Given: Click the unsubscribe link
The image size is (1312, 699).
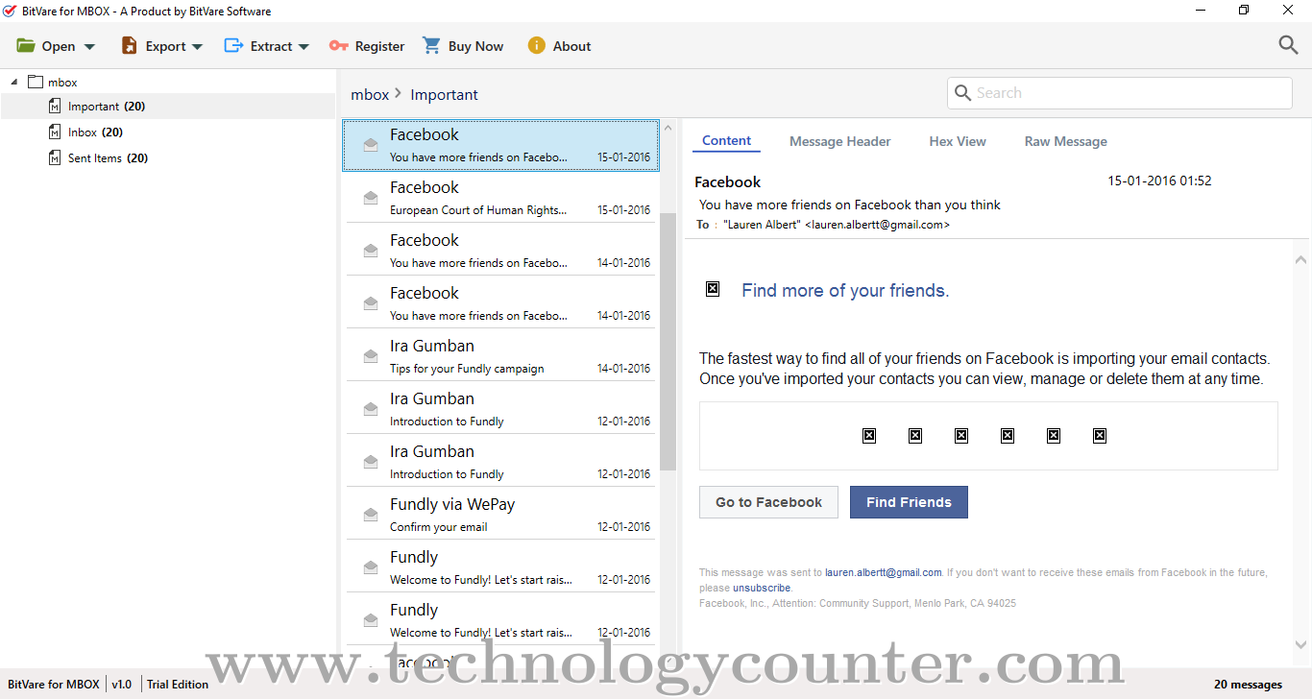Looking at the screenshot, I should click(x=762, y=588).
